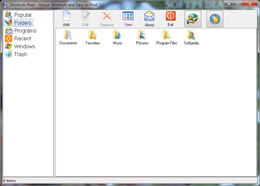Switch to the Popular category label
The image size is (260, 186).
pos(23,15)
